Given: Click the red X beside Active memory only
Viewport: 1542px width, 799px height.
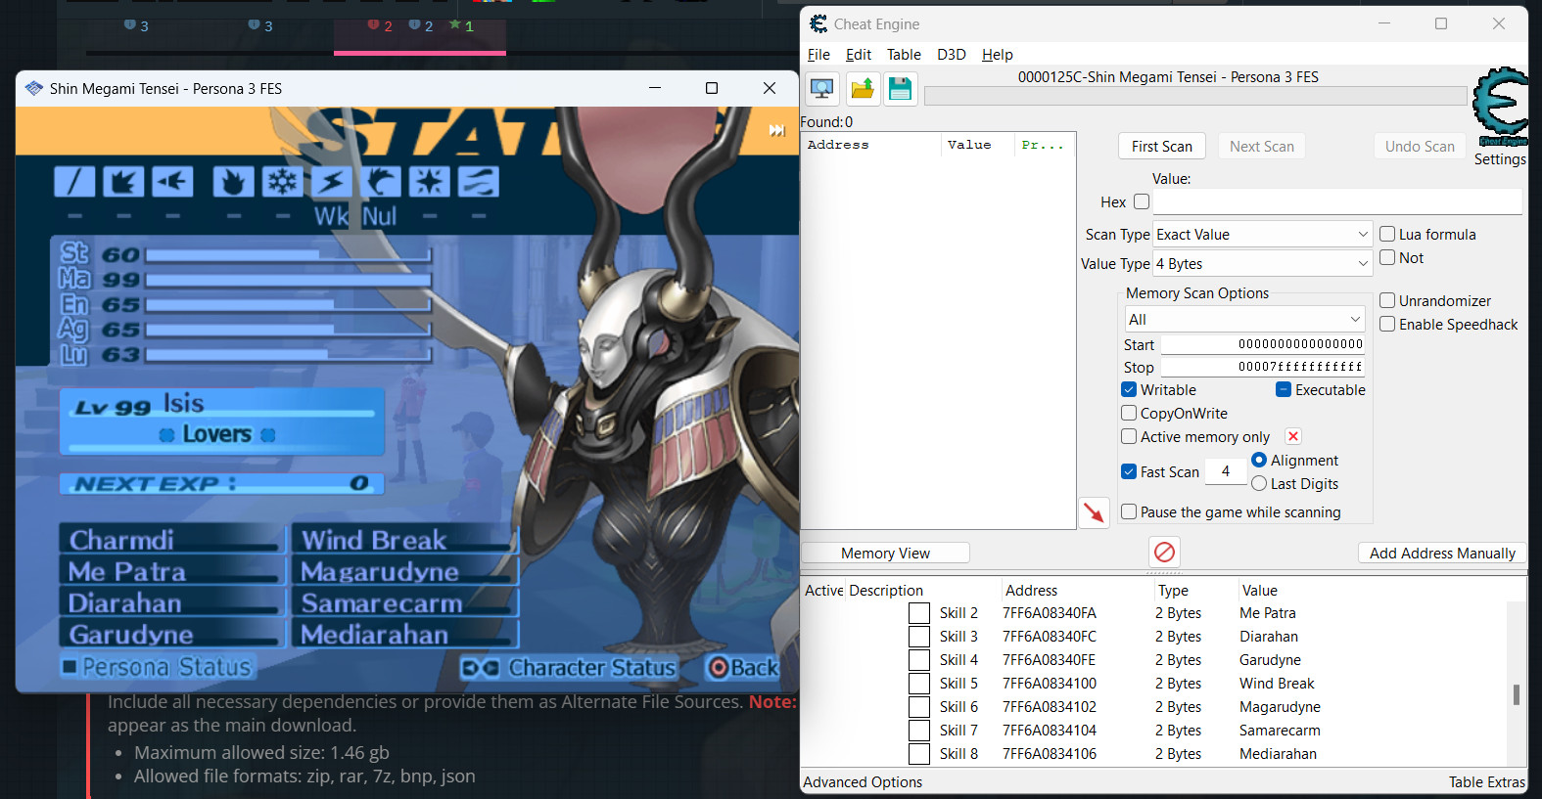Looking at the screenshot, I should point(1293,436).
